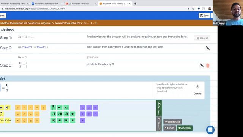
Task: Insert the less-than-or-equal symbol
Action: 24,120
